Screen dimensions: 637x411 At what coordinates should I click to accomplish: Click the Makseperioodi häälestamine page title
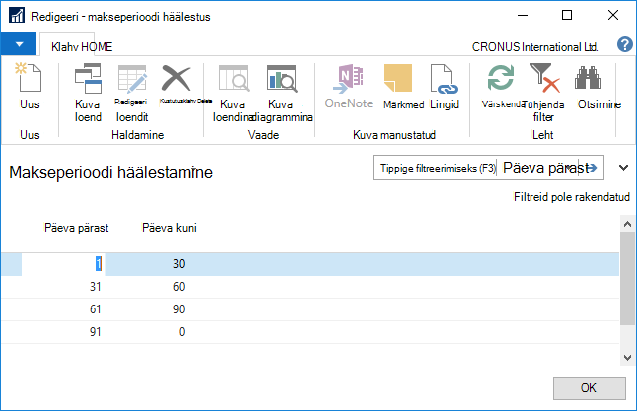pyautogui.click(x=110, y=172)
